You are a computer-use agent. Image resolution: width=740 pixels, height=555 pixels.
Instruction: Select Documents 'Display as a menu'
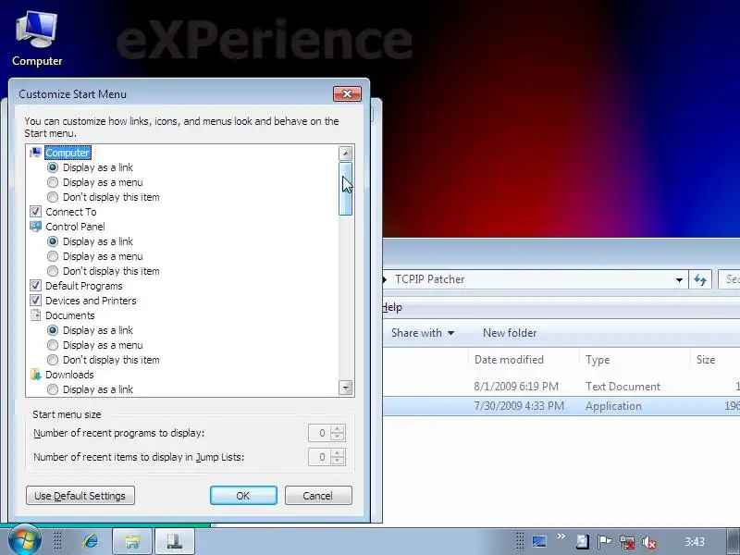click(x=53, y=345)
